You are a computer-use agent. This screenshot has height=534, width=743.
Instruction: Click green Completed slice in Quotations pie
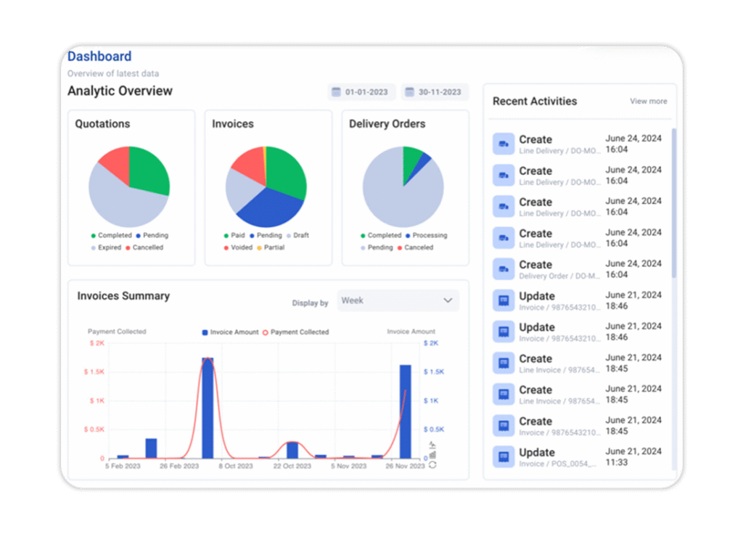149,171
